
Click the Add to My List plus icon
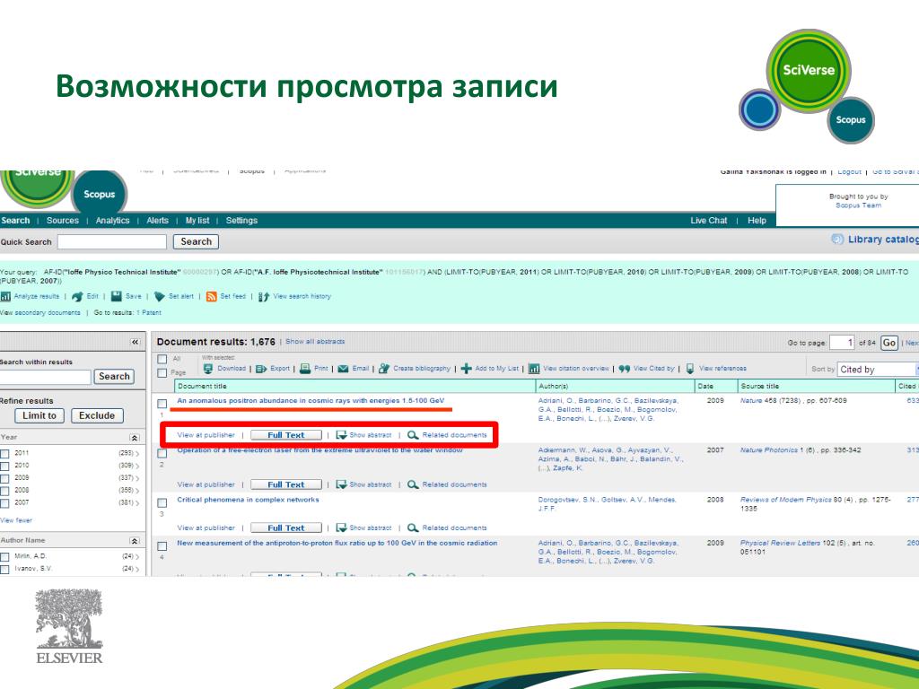(466, 369)
